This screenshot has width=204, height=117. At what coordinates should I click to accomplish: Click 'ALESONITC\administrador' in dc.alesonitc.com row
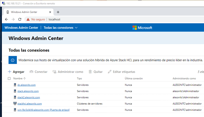pos(187,85)
